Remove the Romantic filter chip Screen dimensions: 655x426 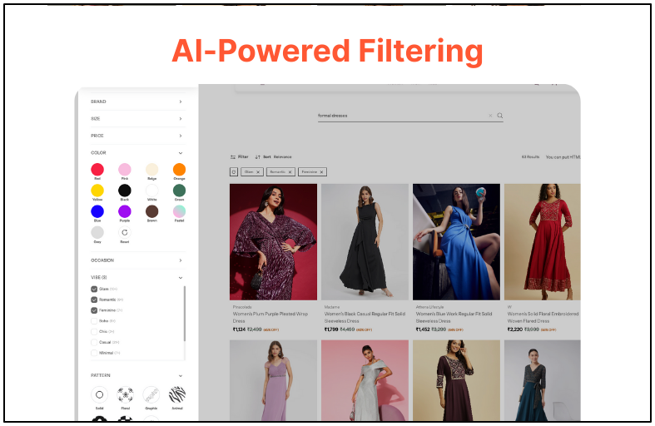(290, 172)
